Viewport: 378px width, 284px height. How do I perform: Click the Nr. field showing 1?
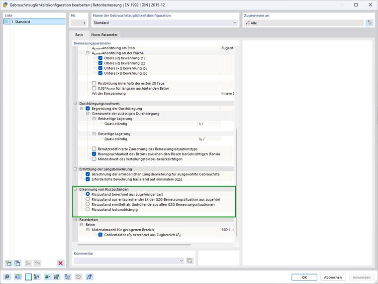(79, 23)
